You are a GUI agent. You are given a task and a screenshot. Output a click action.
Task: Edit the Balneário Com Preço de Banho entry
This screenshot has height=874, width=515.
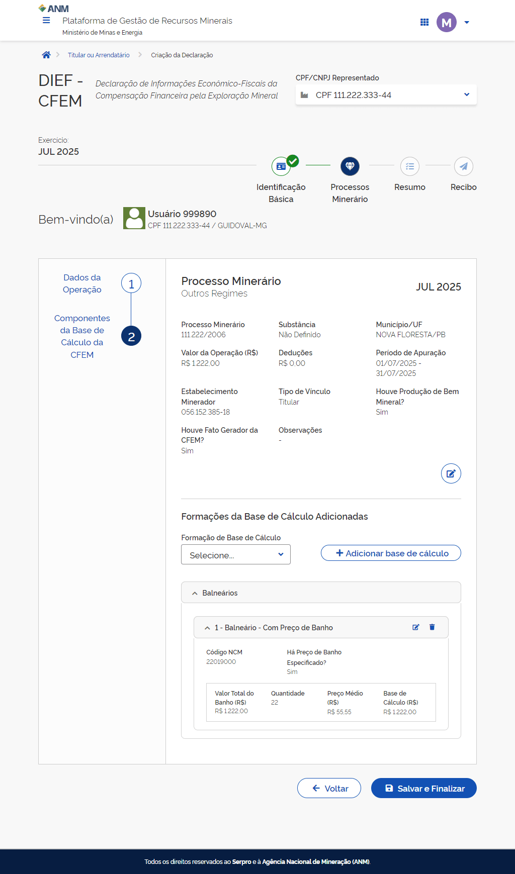coord(416,627)
